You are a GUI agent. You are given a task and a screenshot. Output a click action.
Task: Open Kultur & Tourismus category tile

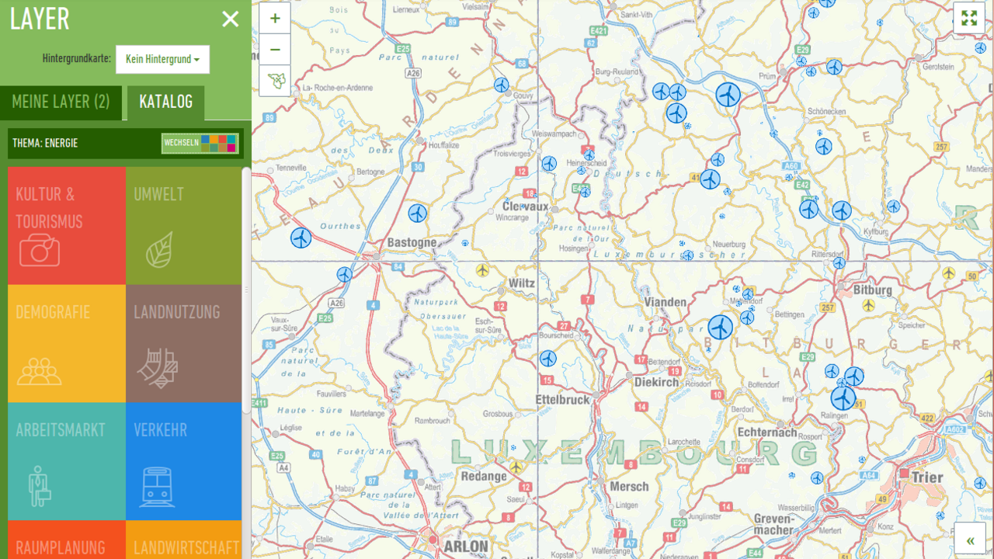[x=67, y=225]
